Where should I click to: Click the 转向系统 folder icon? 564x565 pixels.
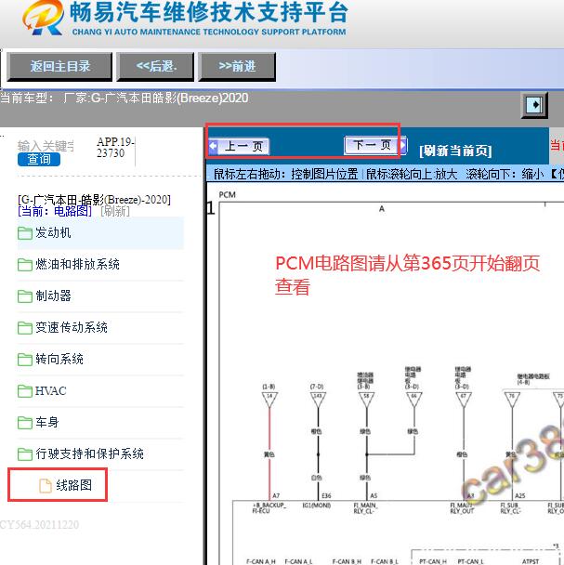25,360
